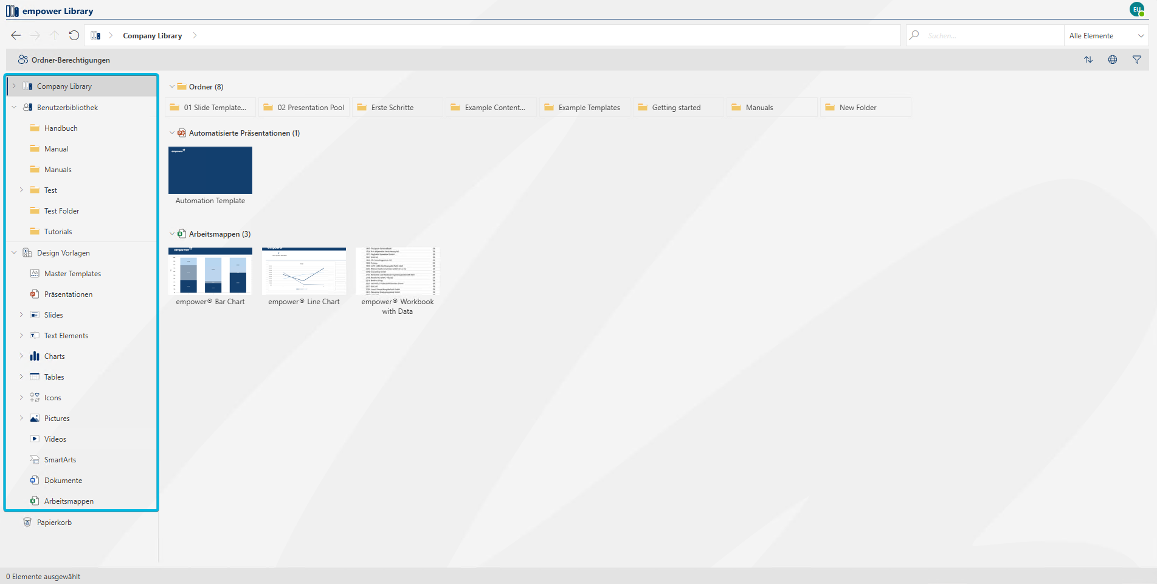Open the user profile avatar
Viewport: 1157px width, 584px height.
[1137, 9]
